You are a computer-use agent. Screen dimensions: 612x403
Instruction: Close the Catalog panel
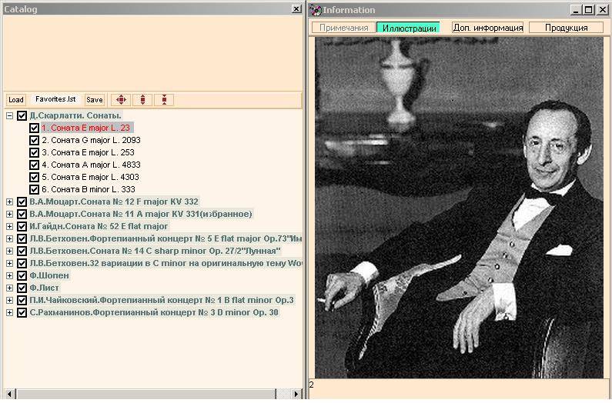(296, 9)
